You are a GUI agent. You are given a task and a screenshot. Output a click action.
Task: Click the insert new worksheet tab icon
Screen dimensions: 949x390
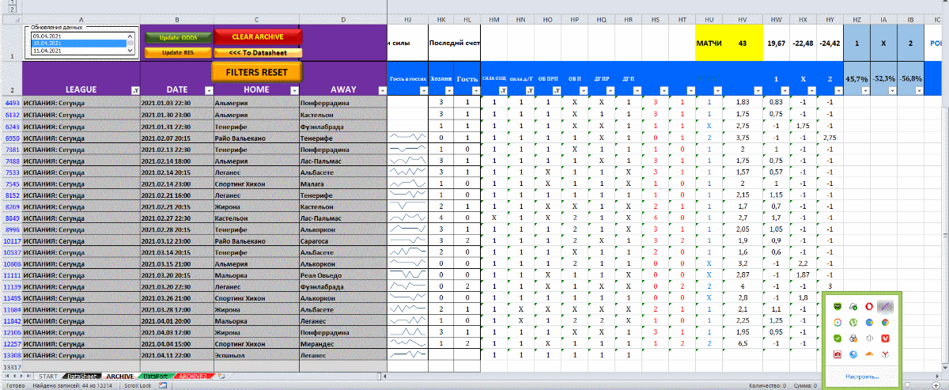[x=222, y=377]
